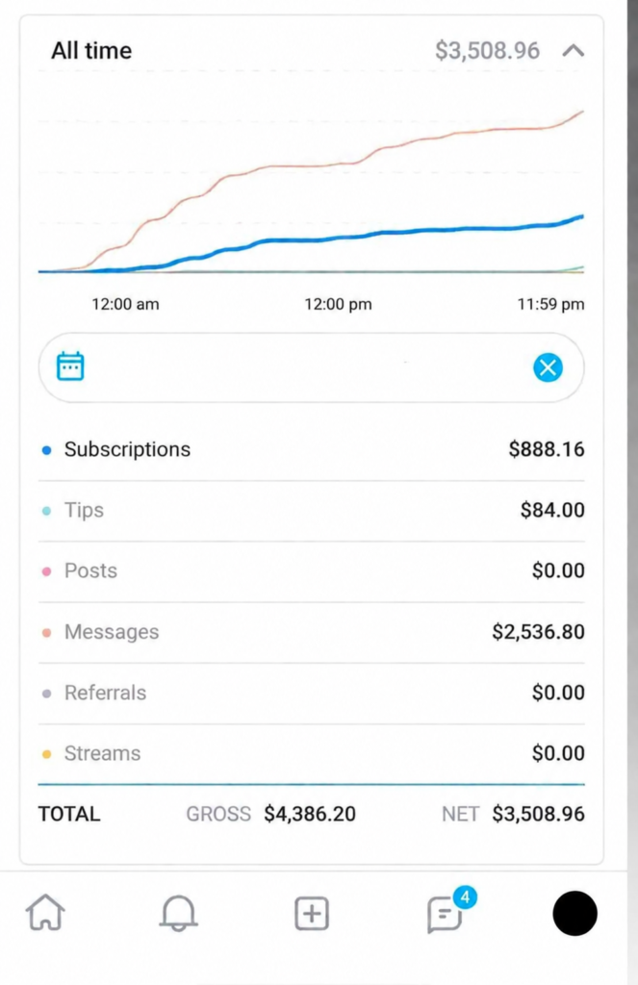Screen dimensions: 638x985
Task: Toggle Subscriptions series in chart
Action: point(312,450)
